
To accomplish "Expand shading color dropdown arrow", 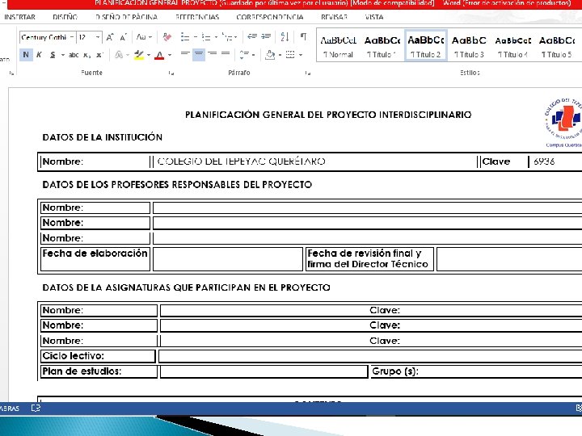I will (280, 55).
